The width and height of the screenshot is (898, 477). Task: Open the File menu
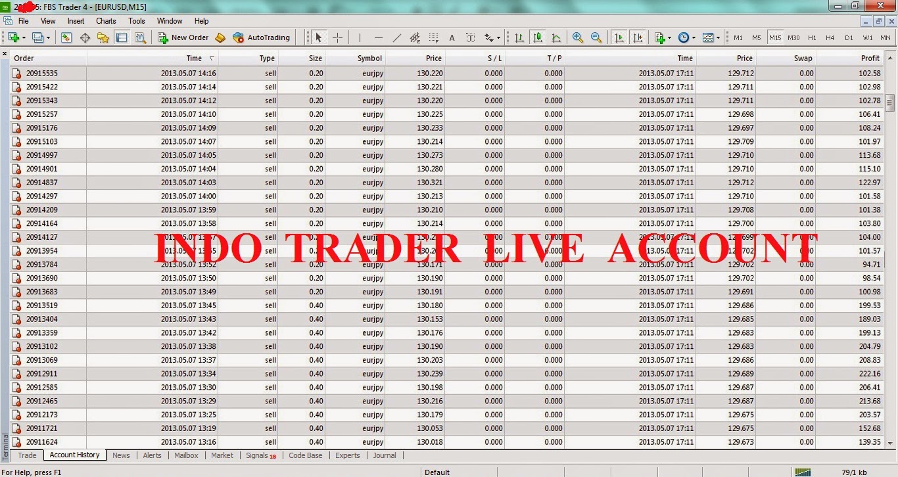(24, 21)
